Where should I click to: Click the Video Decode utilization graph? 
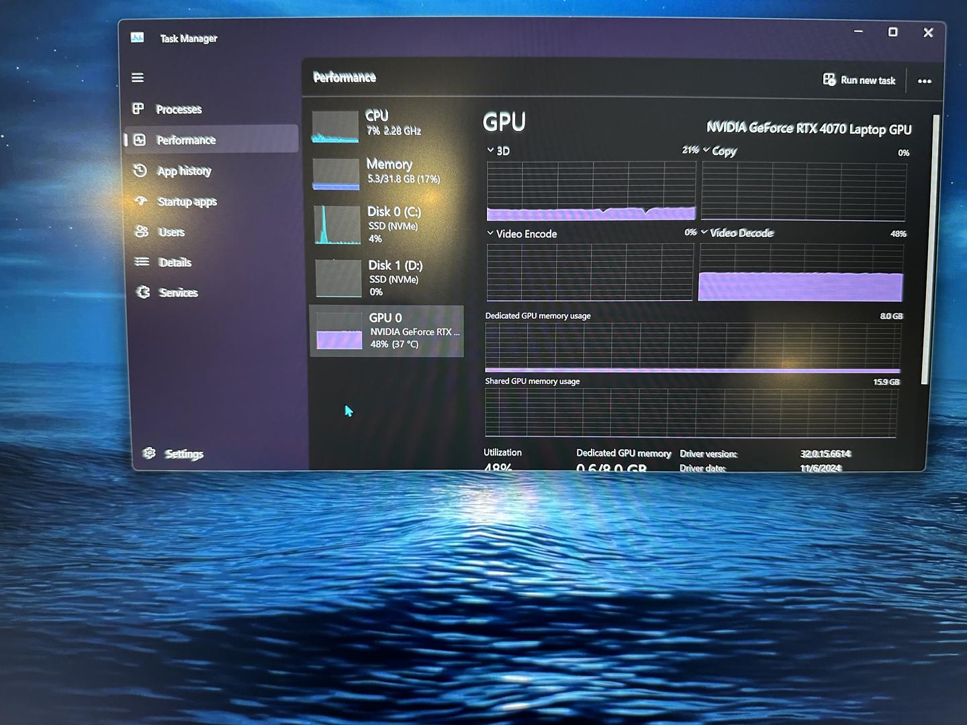click(x=800, y=272)
